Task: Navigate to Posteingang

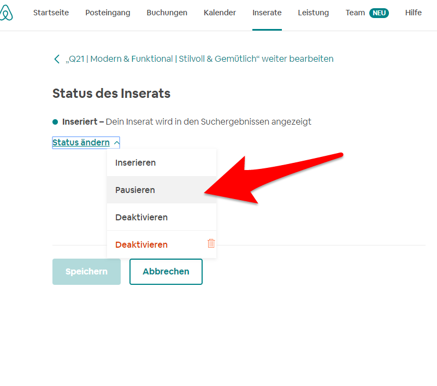Action: [x=107, y=12]
